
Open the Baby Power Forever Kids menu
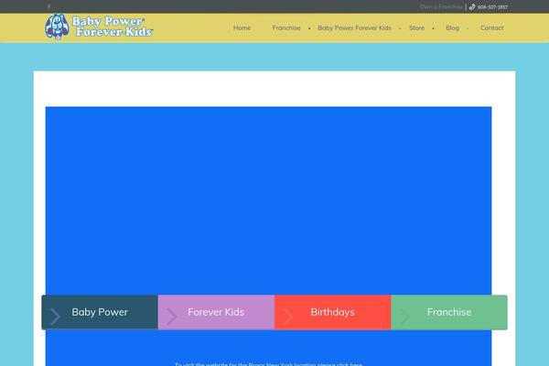tap(354, 27)
